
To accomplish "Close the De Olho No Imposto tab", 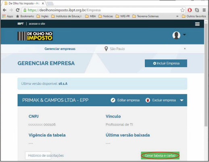I will click(x=43, y=4).
